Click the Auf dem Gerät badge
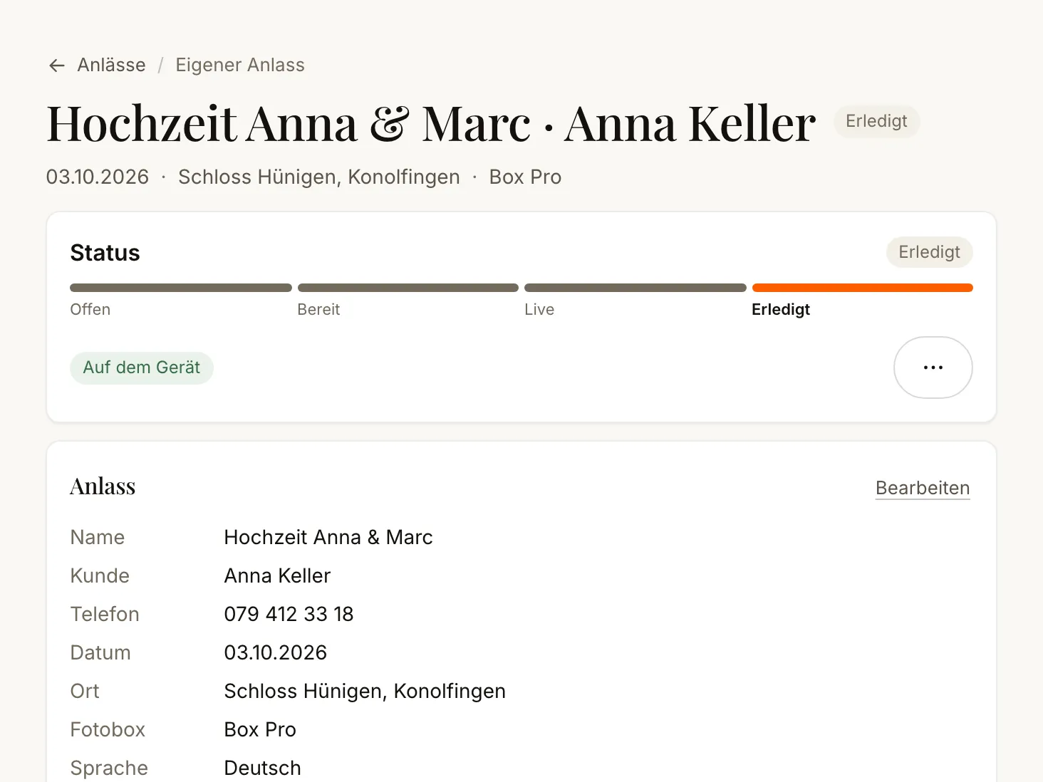Screen dimensions: 1043x782 (142, 367)
